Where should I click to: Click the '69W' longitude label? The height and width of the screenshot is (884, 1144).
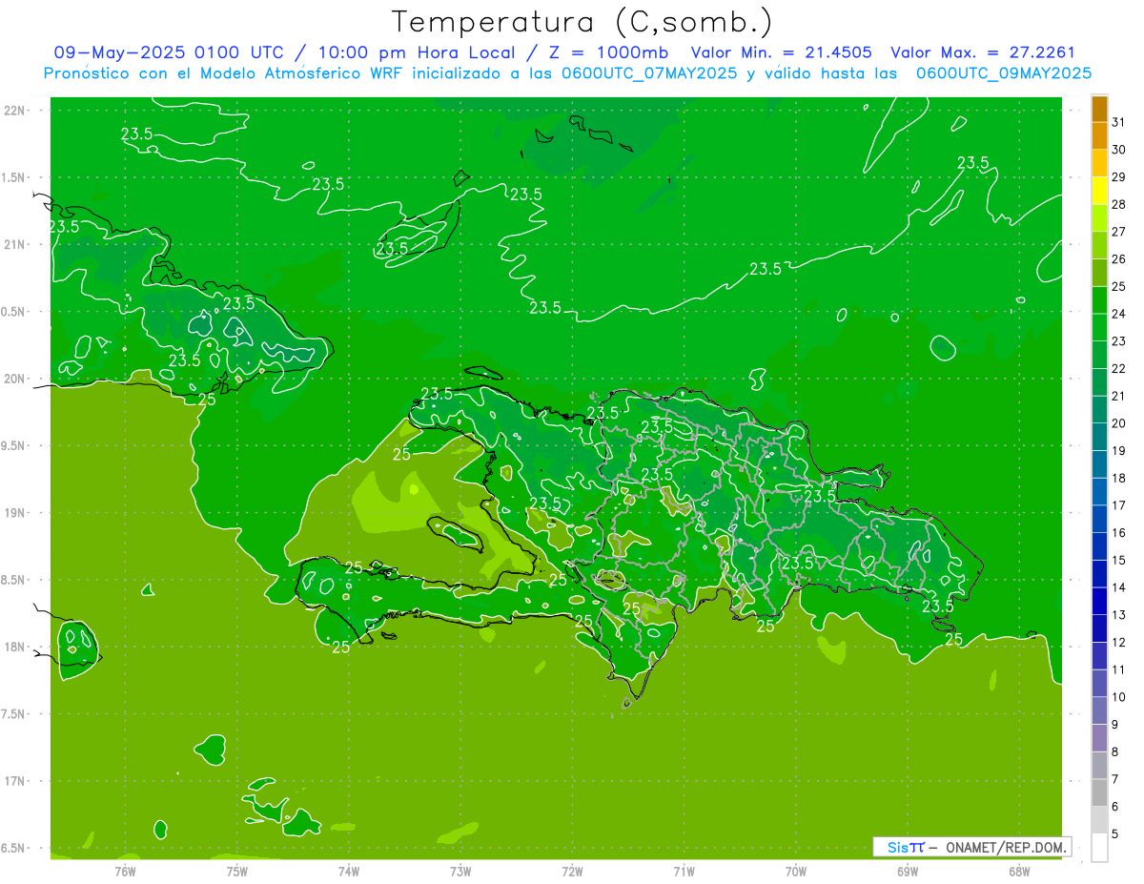coord(908,871)
